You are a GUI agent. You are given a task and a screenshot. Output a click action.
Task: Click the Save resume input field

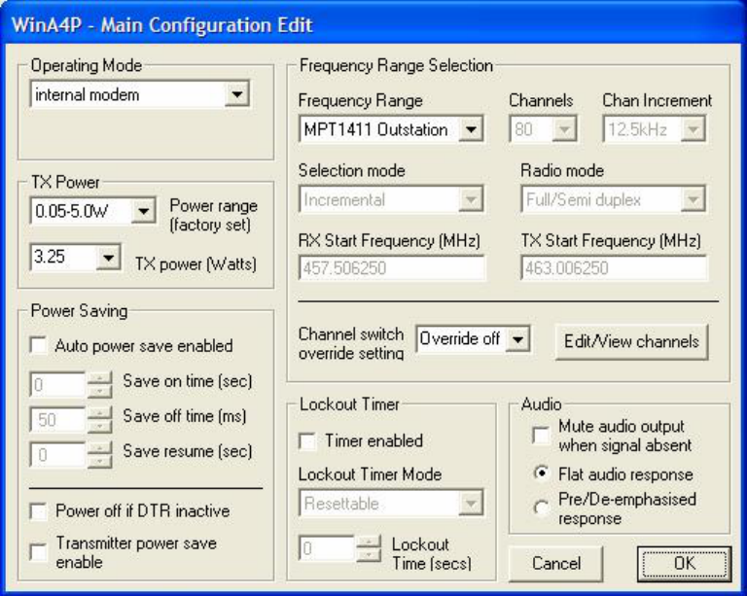57,455
